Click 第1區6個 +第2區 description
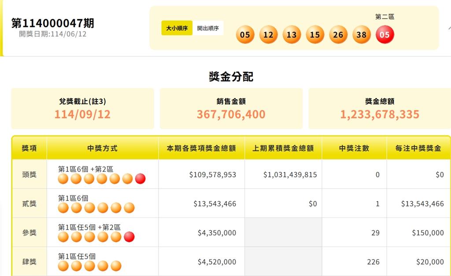Screen dimensions: 451x276 pos(86,169)
